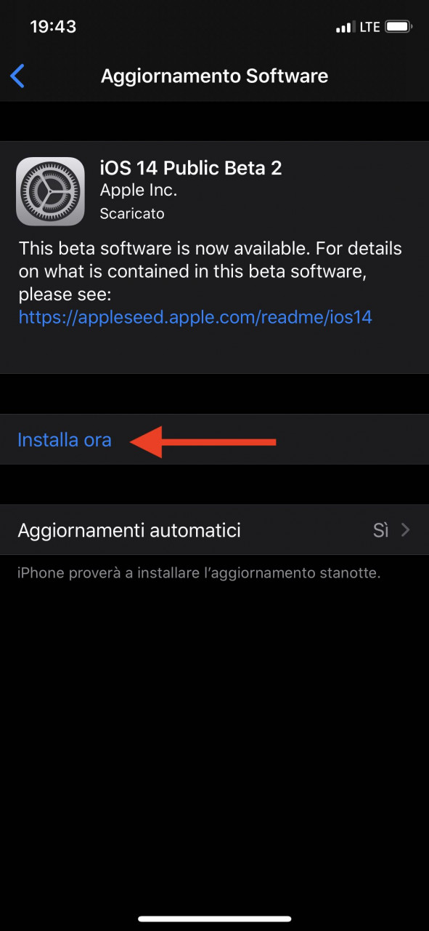Tap the Apple Inc. developer label
This screenshot has height=931, width=429.
click(139, 191)
